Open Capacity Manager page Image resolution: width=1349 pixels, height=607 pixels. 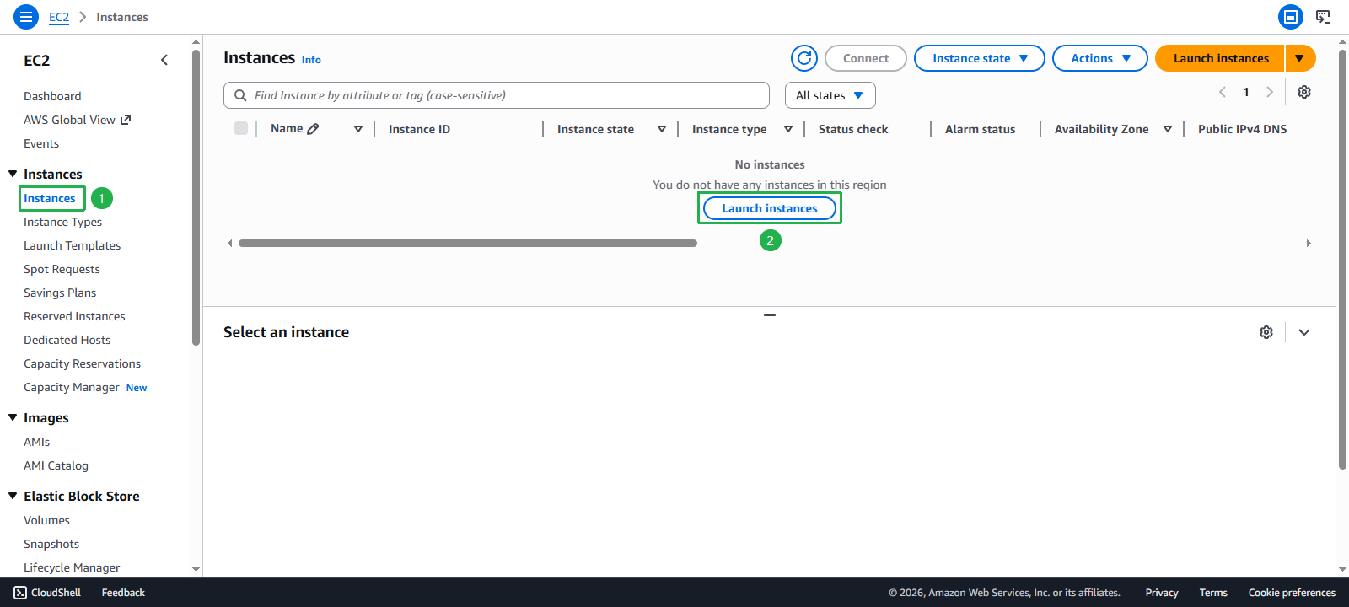point(72,387)
